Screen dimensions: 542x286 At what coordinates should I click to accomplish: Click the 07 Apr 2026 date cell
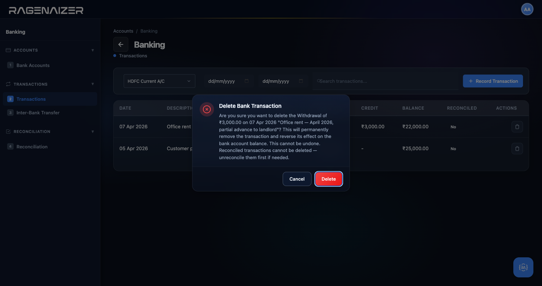[133, 127]
